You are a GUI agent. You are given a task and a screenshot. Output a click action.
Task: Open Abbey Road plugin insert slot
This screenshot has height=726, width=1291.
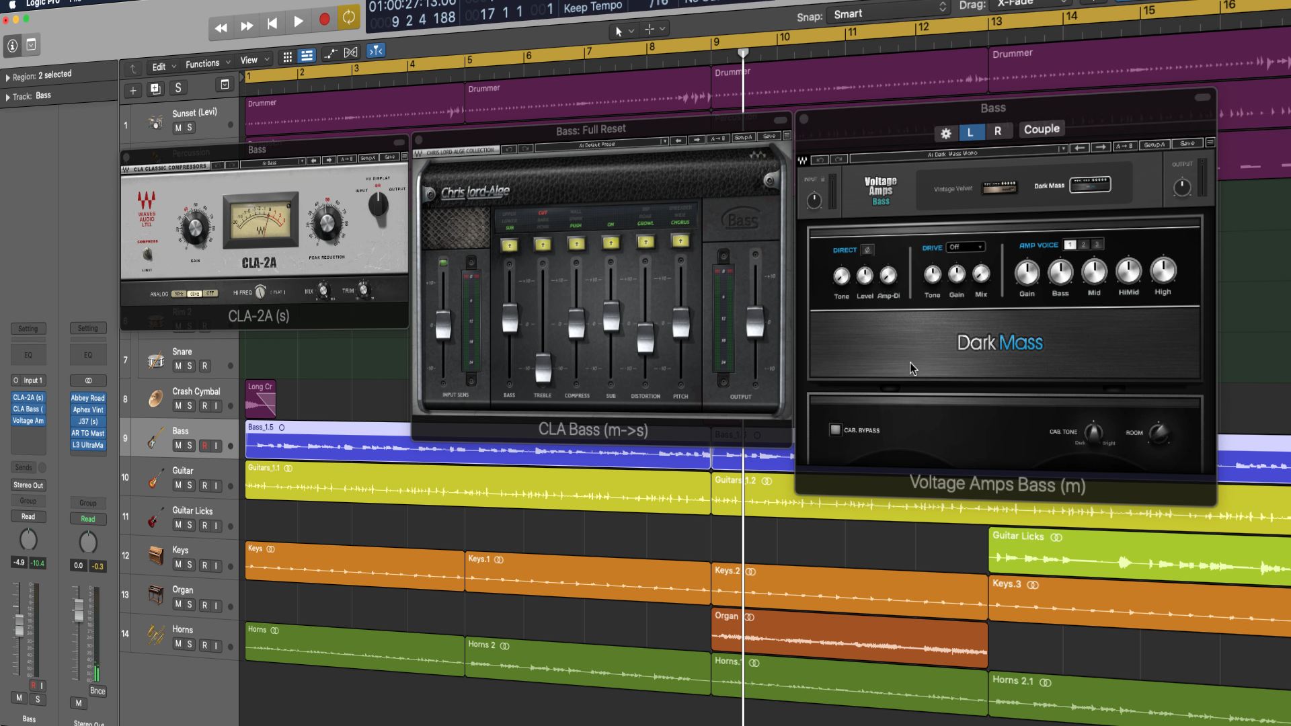point(88,398)
